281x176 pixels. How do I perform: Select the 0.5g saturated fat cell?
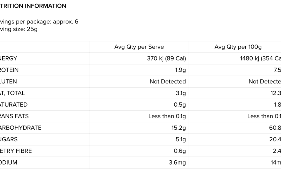[180, 105]
